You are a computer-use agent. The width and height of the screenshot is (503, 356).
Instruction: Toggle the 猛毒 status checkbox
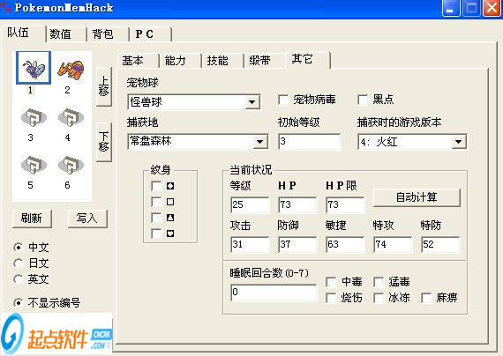coord(379,282)
